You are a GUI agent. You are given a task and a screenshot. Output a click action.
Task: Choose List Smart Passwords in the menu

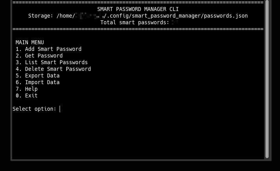52,62
